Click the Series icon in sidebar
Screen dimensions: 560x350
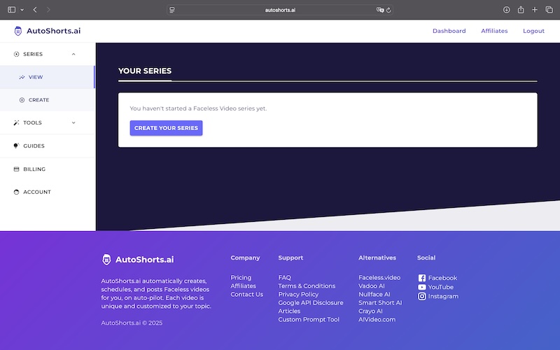point(16,55)
